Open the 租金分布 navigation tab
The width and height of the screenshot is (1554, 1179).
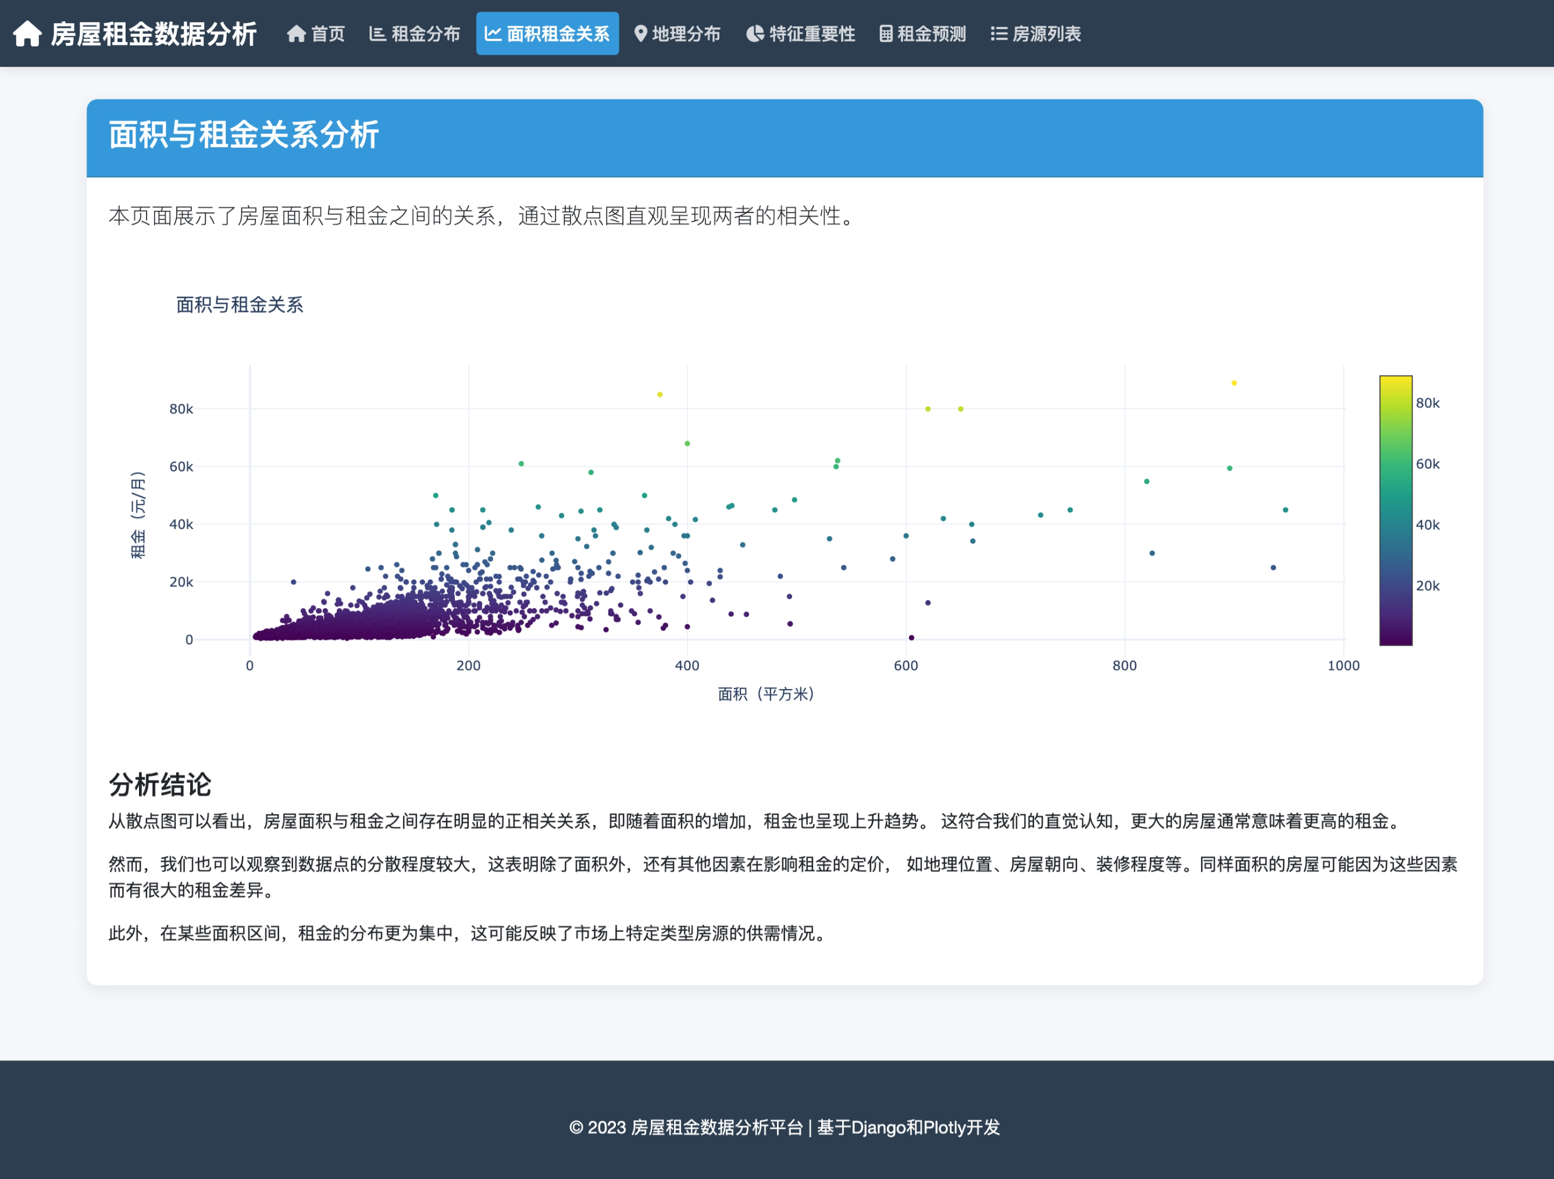coord(425,34)
